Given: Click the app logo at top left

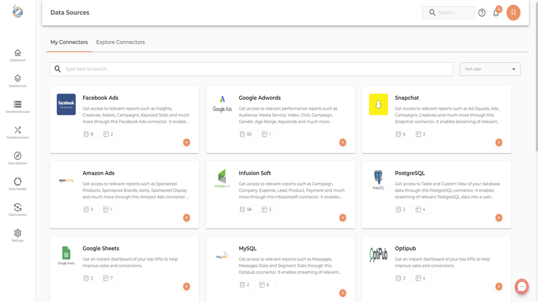Looking at the screenshot, I should coord(18,12).
